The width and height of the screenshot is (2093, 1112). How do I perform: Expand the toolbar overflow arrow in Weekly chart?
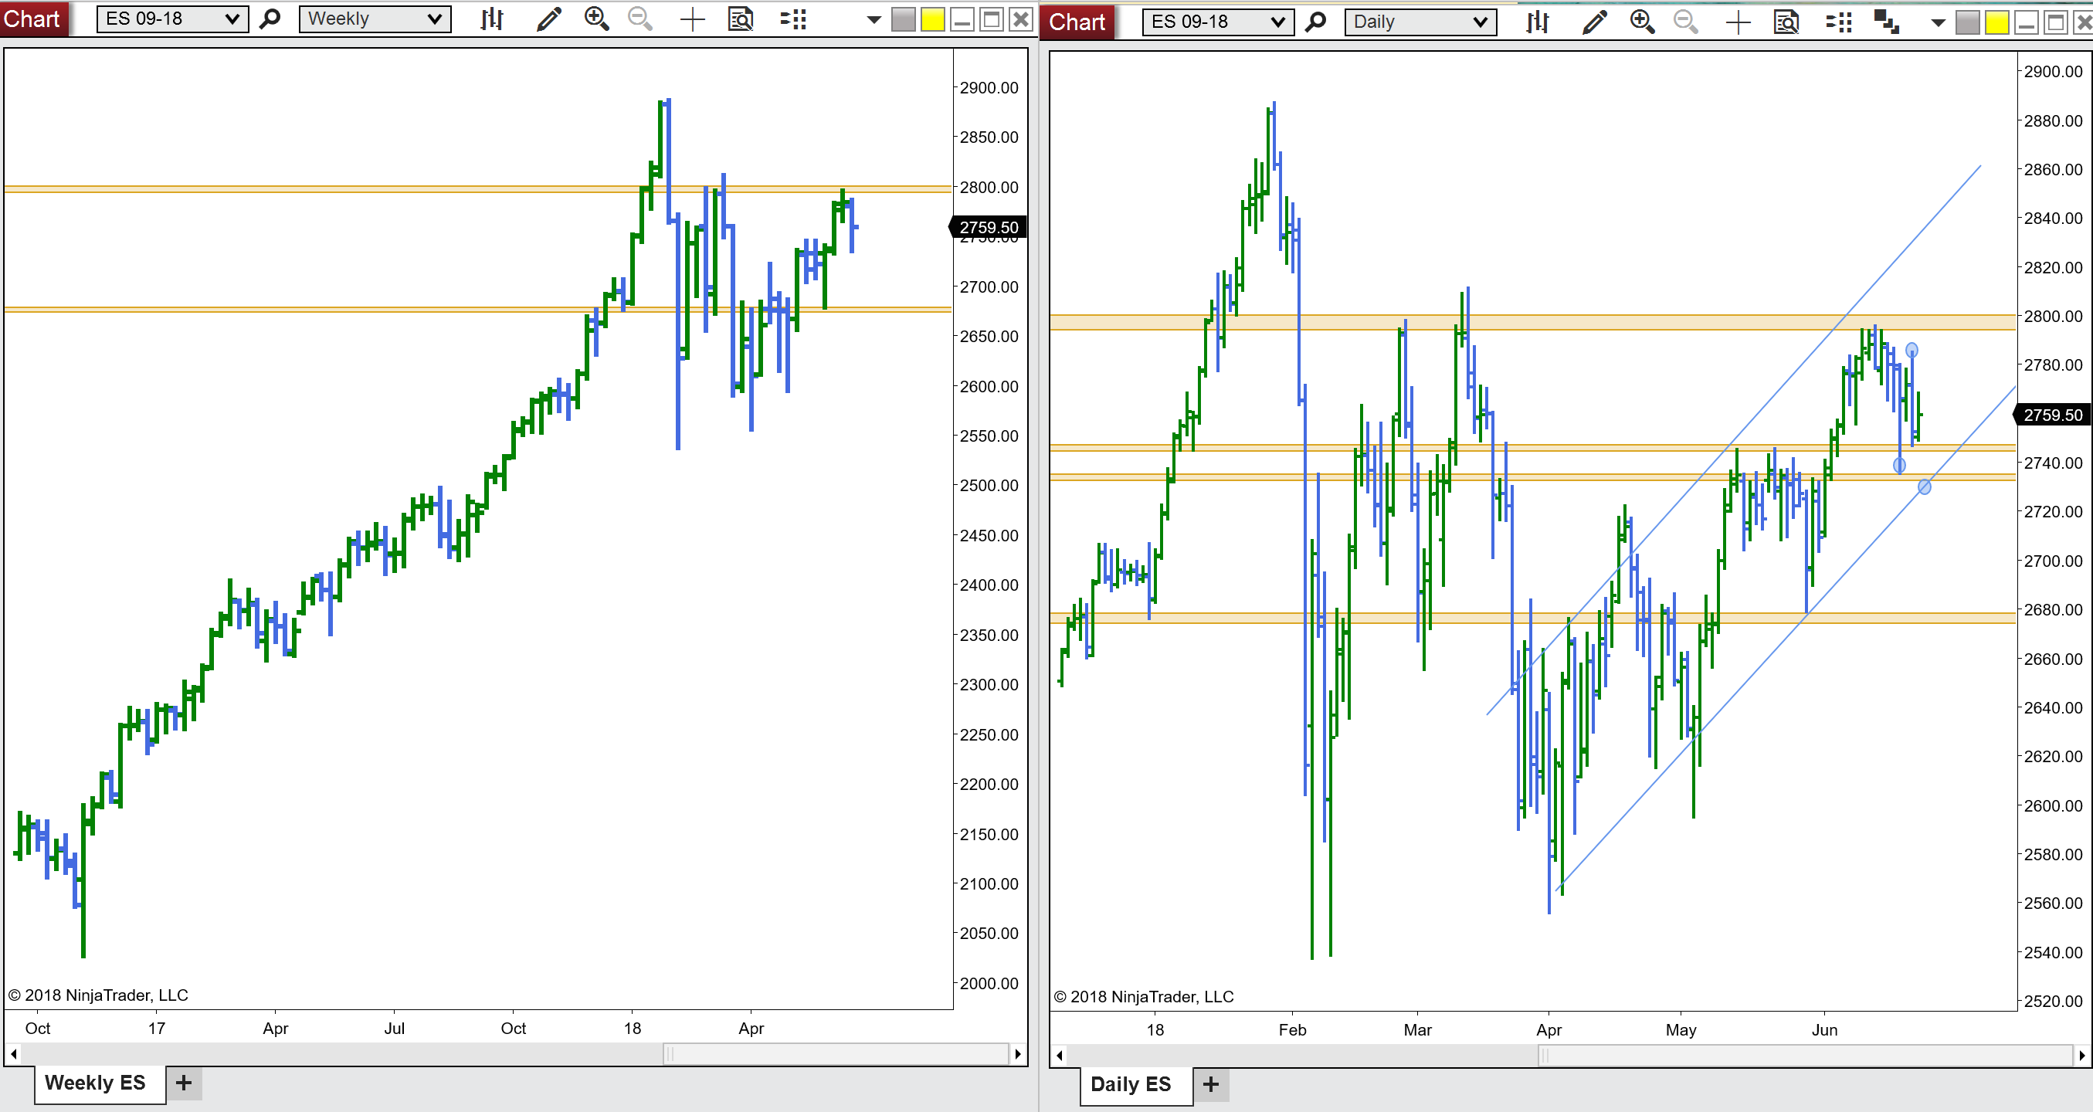pyautogui.click(x=873, y=20)
